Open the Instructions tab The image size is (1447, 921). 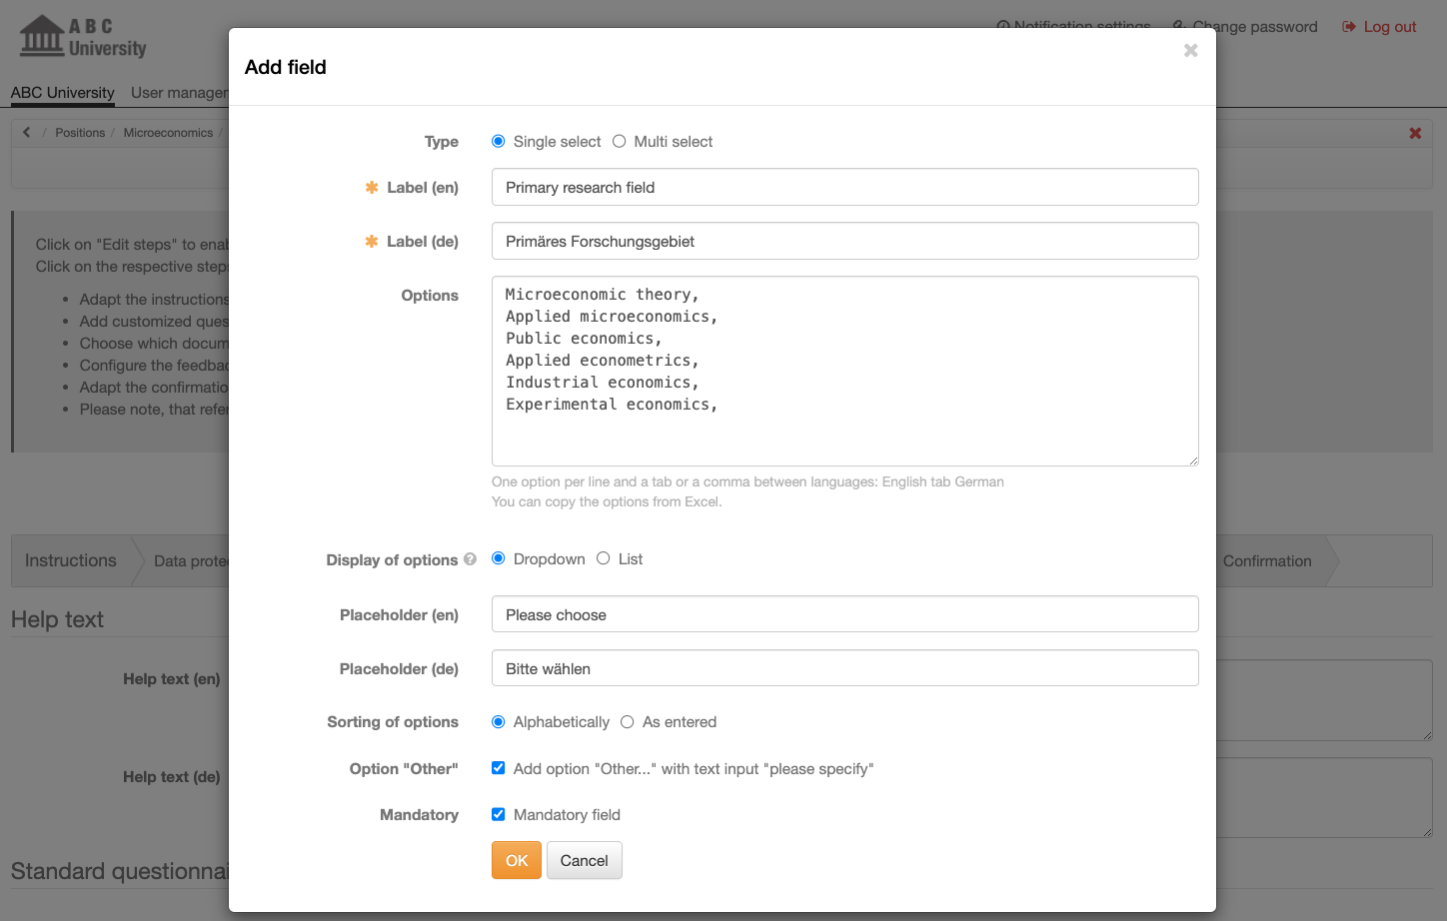[70, 560]
